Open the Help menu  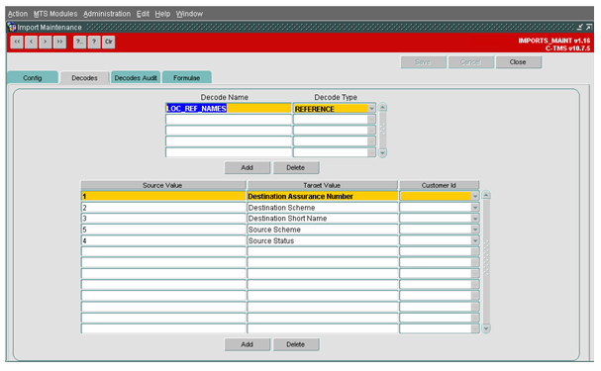(162, 14)
